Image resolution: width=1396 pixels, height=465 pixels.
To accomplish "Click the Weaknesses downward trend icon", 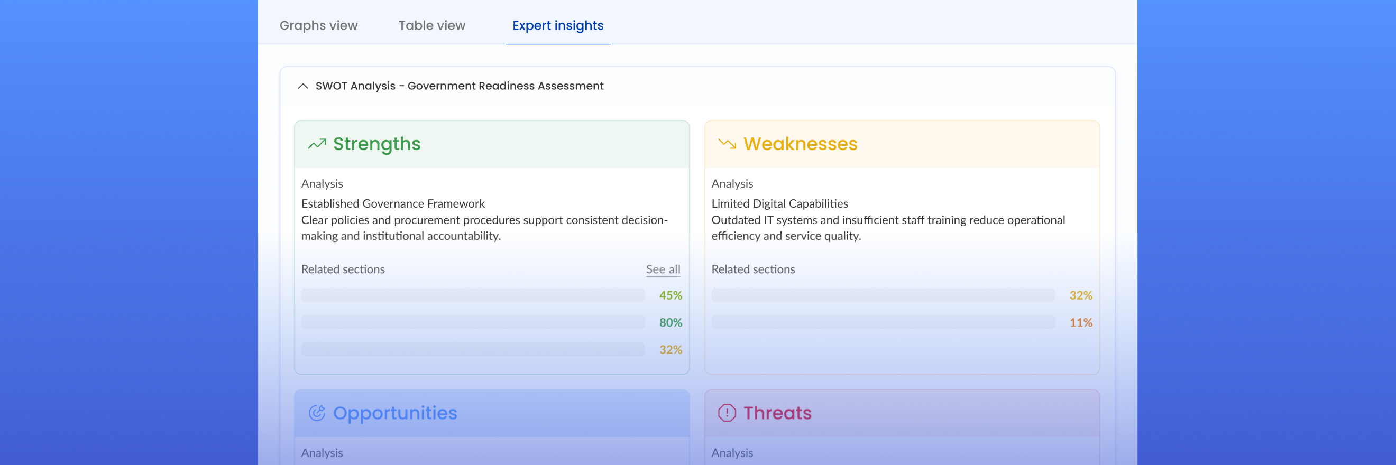I will pyautogui.click(x=727, y=144).
